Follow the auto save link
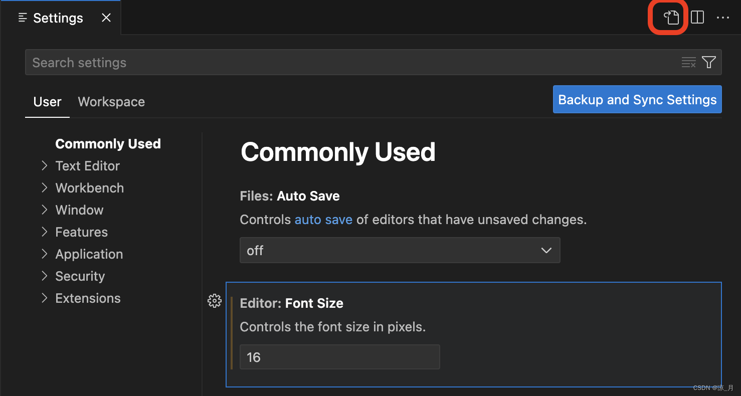 [x=323, y=220]
